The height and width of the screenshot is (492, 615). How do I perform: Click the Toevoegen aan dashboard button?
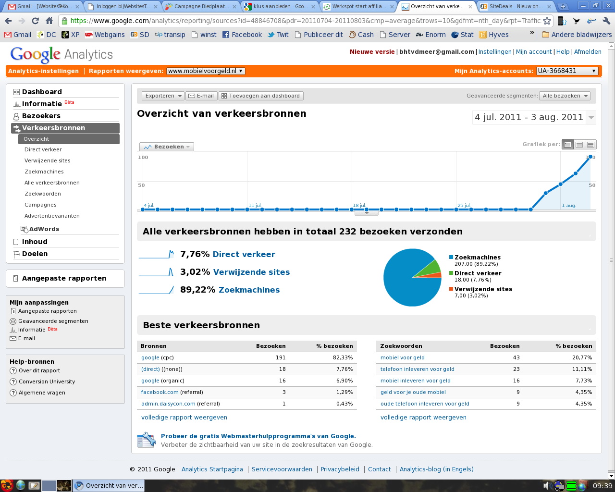point(261,96)
